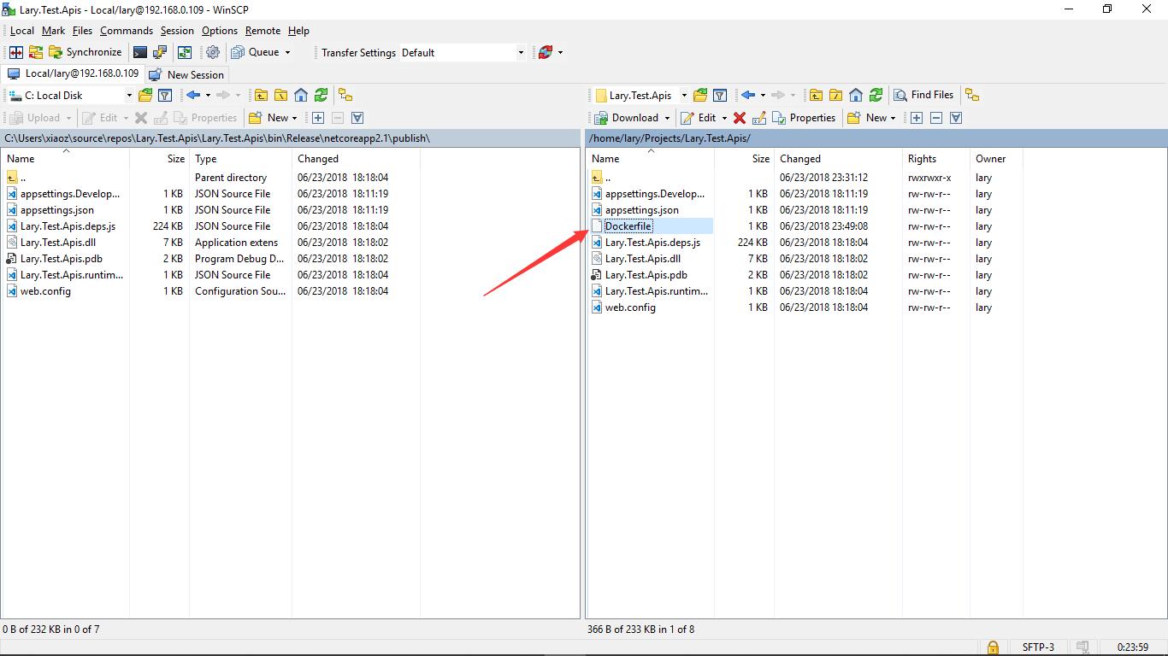Screen dimensions: 1168x656
Task: Click the reconnect session icon in the main toolbar
Action: [546, 52]
